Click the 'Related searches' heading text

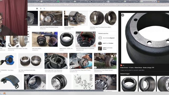coord(103,34)
